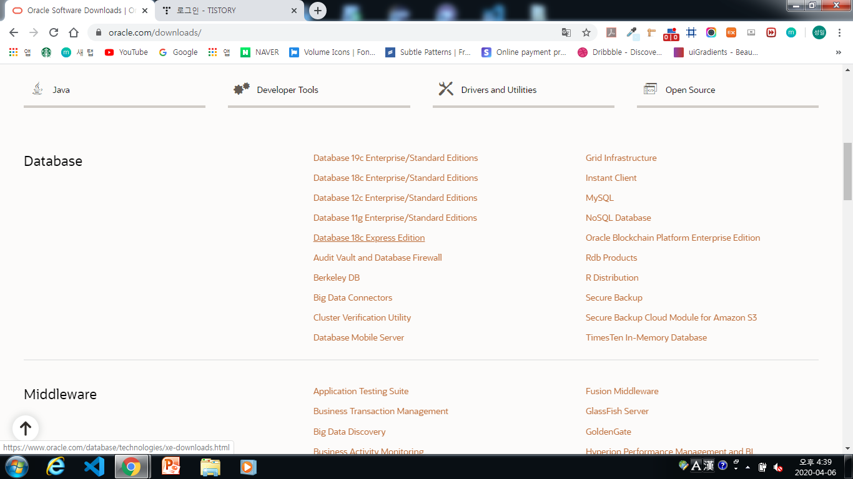Image resolution: width=853 pixels, height=479 pixels.
Task: Open TimesTen In-Memory Database link
Action: tap(646, 337)
